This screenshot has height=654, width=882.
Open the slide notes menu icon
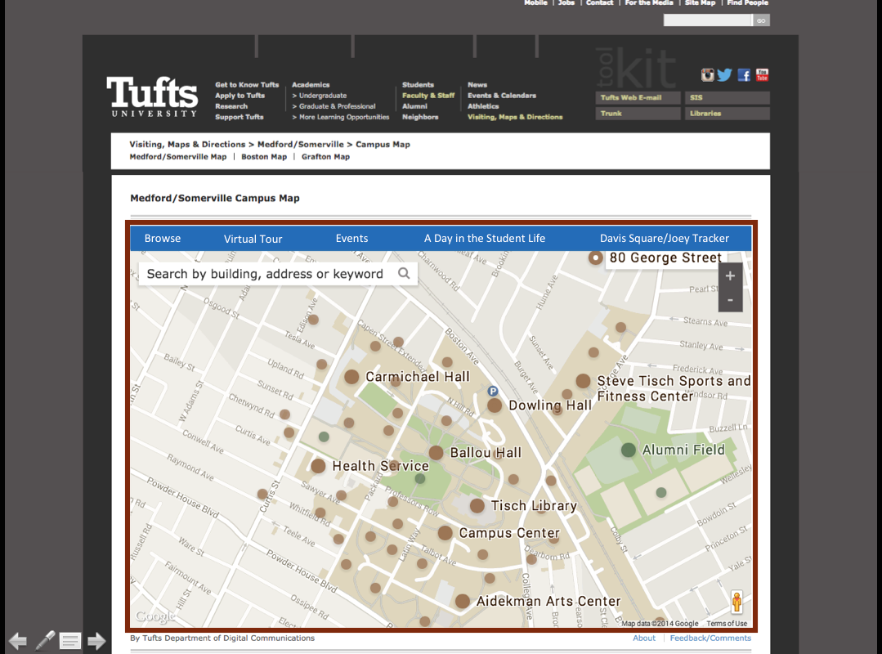tap(70, 641)
